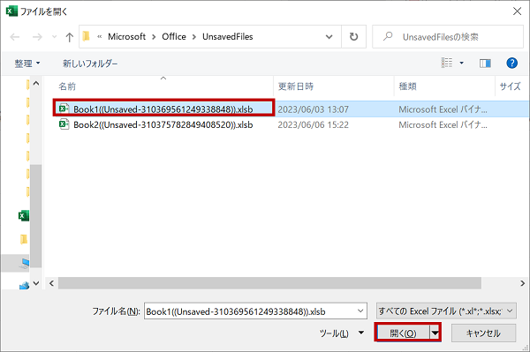Open the Excel file type filter dropdown
Screen dimensions: 530x352
446,311
